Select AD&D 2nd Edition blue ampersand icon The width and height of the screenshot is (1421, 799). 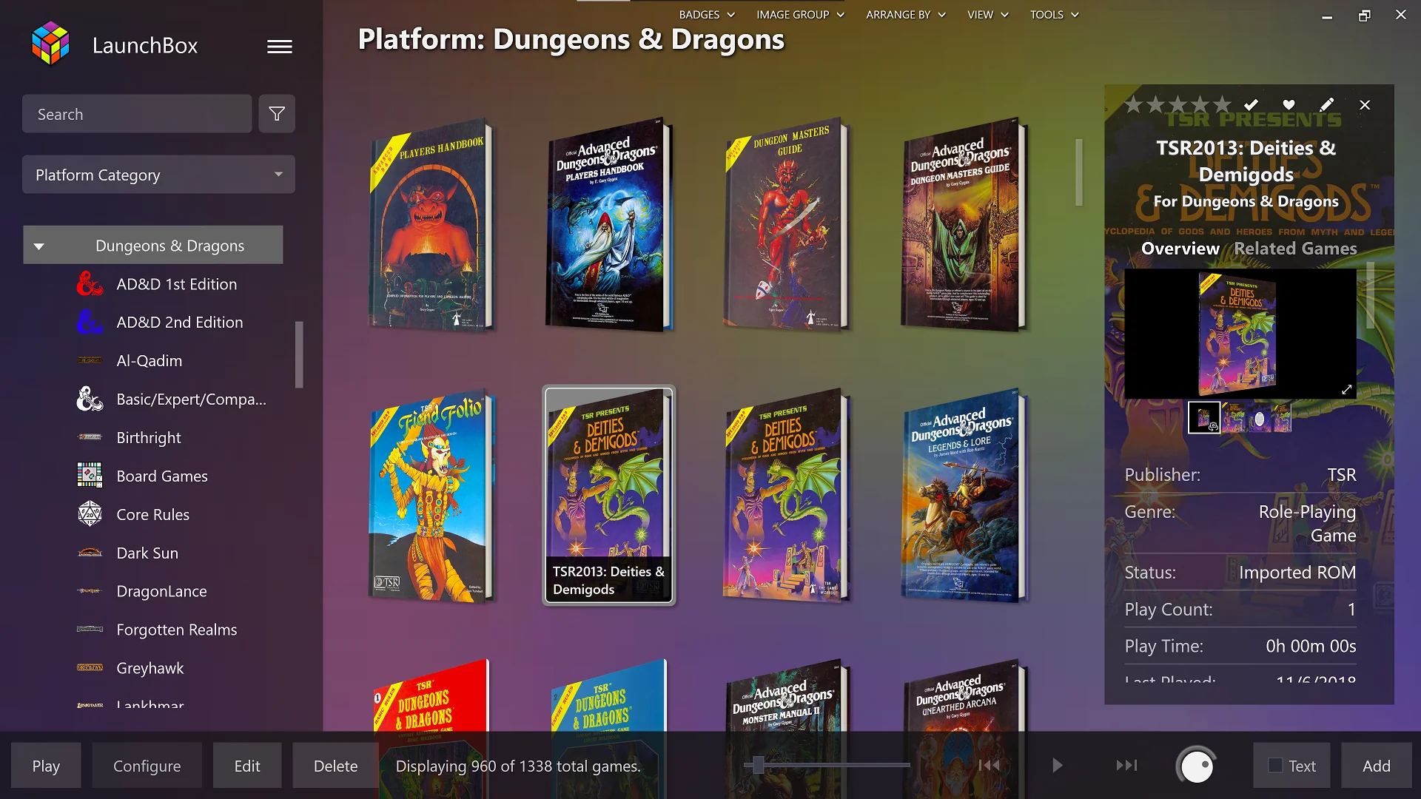click(x=90, y=323)
